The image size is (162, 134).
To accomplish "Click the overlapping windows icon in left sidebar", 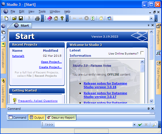I will (x=3, y=32).
